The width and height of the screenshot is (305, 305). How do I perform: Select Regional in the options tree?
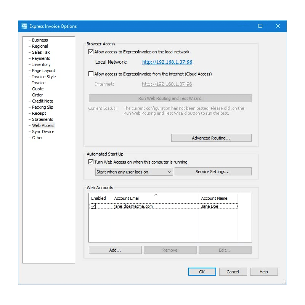[40, 46]
